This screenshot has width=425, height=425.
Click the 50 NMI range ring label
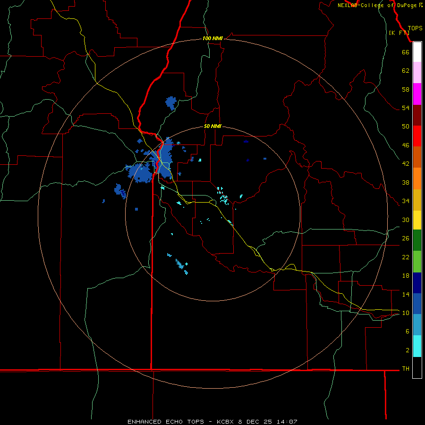click(x=212, y=126)
